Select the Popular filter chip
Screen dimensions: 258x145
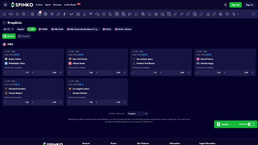pos(21,29)
